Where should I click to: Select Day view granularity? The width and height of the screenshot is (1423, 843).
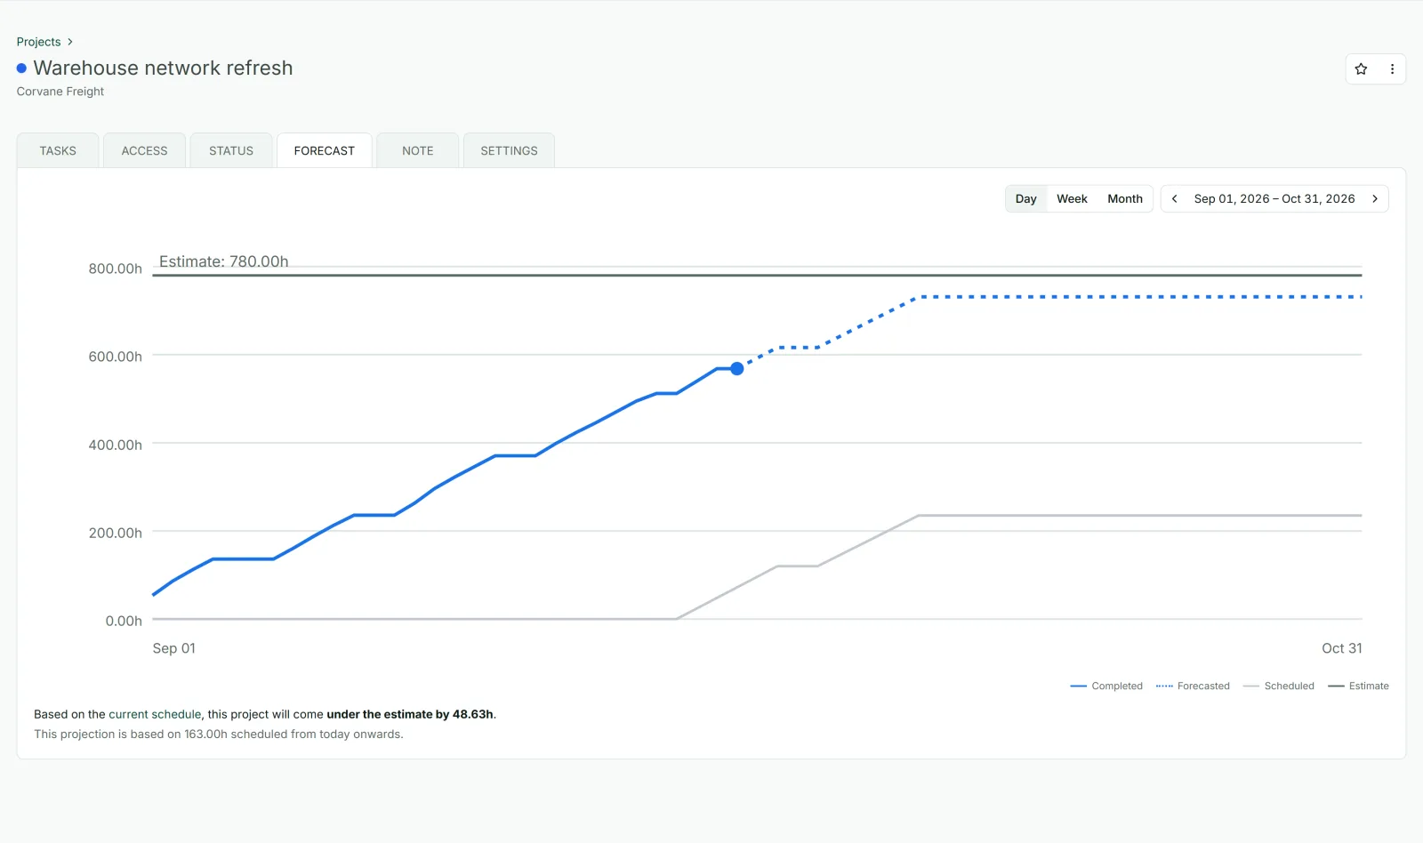tap(1026, 198)
